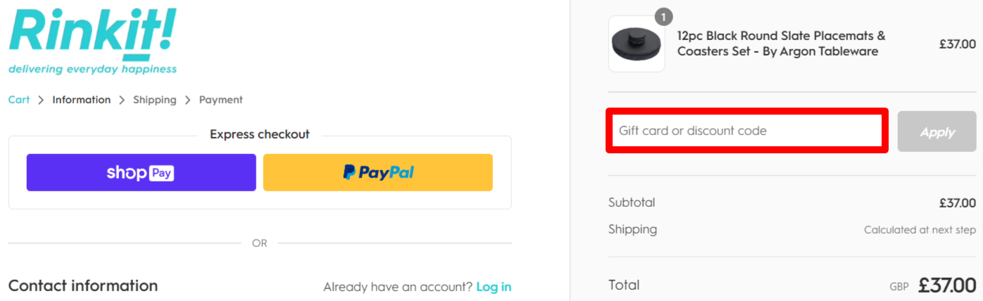Click the Rinkit! logo
983x301 pixels.
pyautogui.click(x=92, y=41)
